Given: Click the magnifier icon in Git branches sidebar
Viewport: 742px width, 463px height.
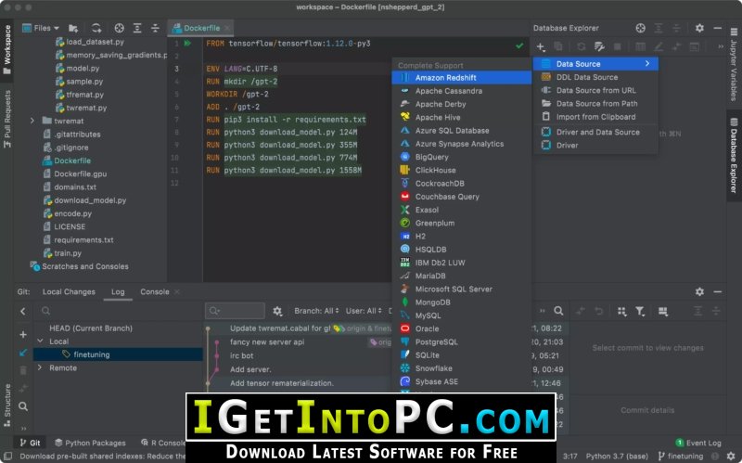Looking at the screenshot, I should (x=22, y=406).
